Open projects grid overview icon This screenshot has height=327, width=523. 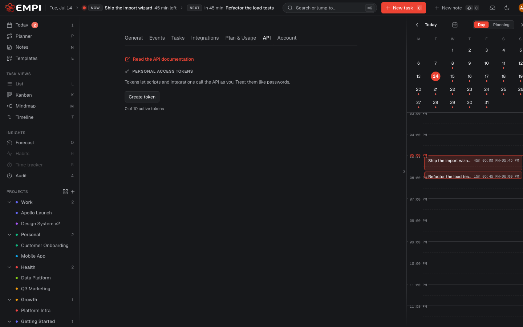[x=65, y=191]
